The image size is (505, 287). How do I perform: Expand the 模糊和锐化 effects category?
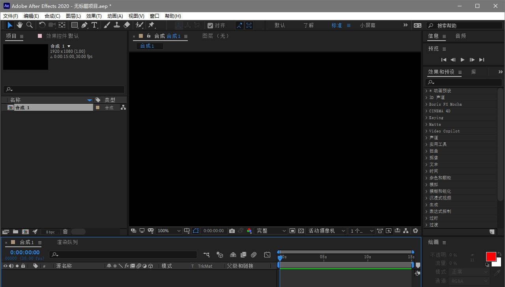pos(426,191)
